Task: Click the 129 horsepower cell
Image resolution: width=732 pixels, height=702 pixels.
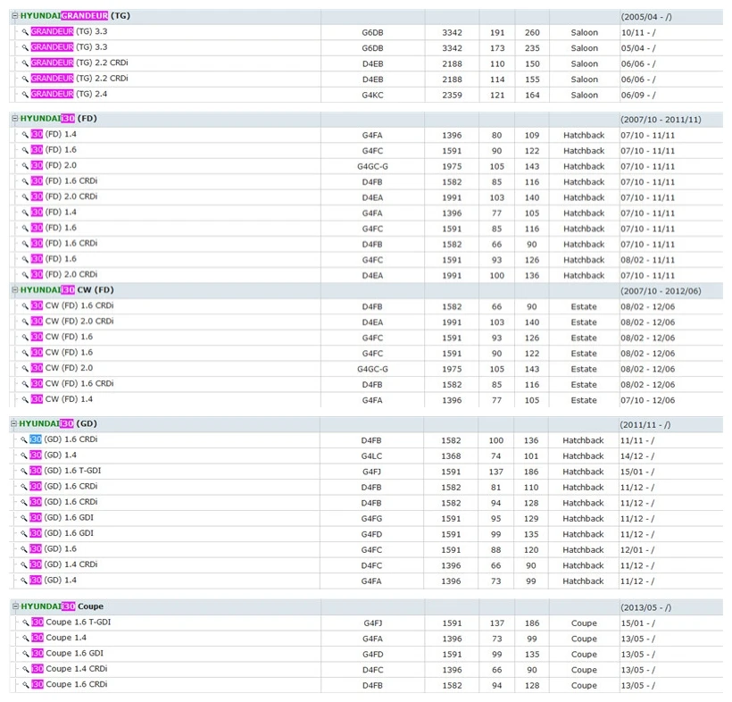Action: point(531,518)
